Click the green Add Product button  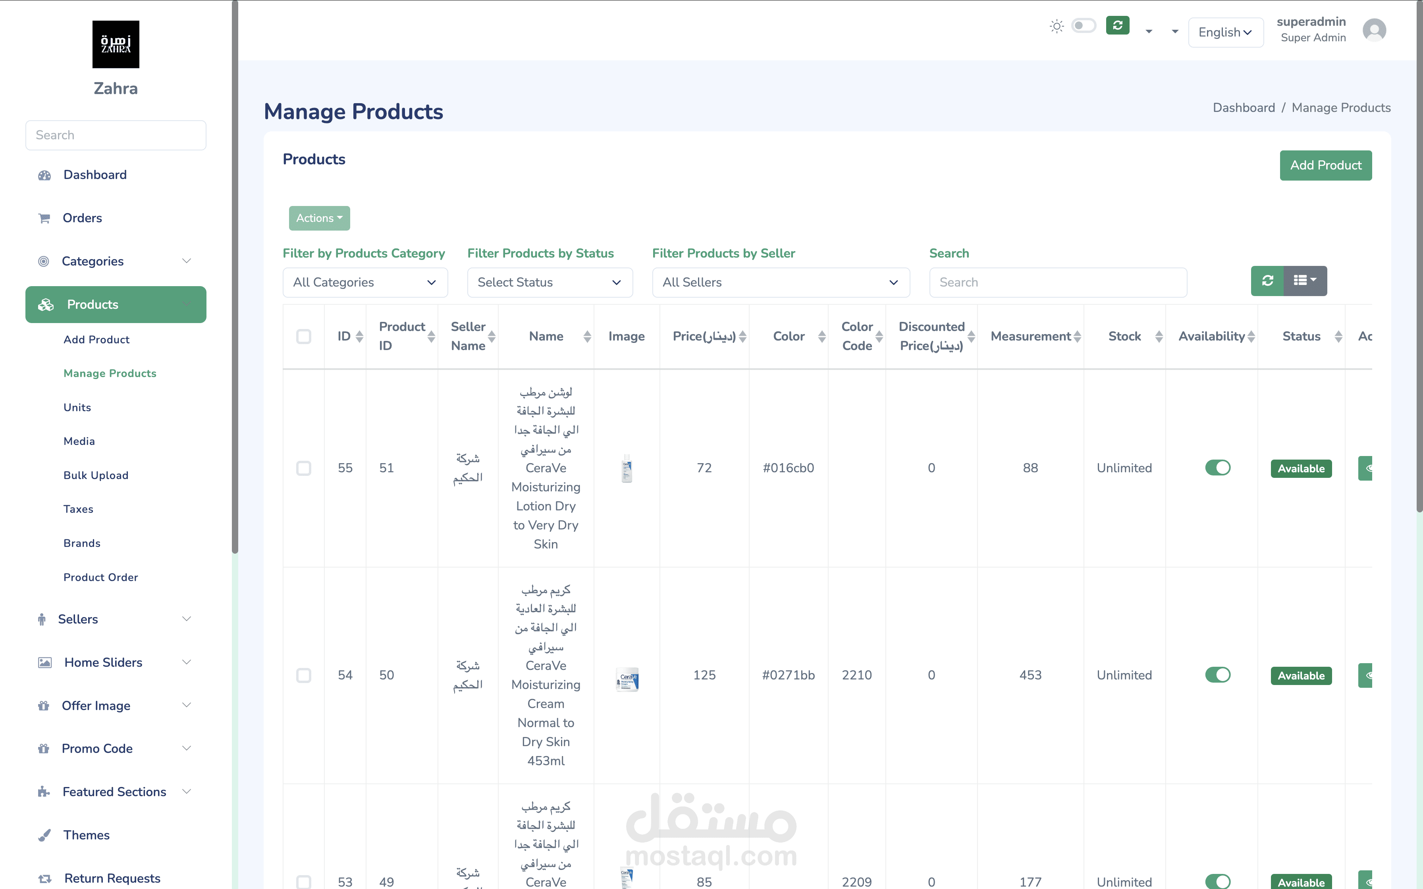pyautogui.click(x=1325, y=165)
